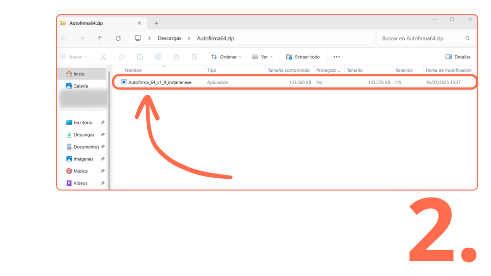The image size is (491, 276).
Task: Open a new tab with plus button
Action: click(x=156, y=23)
